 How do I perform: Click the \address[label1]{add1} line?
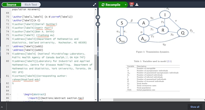28,46
